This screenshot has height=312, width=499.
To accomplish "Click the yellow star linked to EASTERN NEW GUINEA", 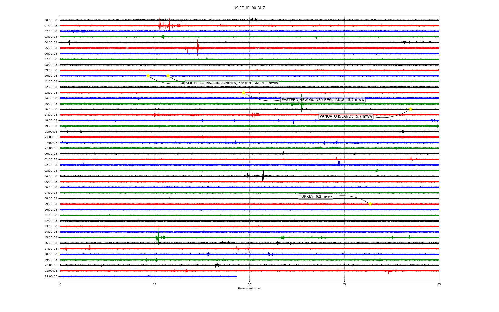I will click(x=244, y=93).
